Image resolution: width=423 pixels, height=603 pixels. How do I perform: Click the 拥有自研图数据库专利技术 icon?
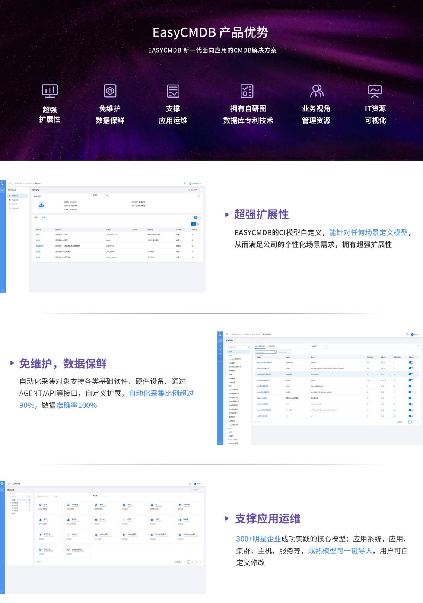[x=247, y=91]
